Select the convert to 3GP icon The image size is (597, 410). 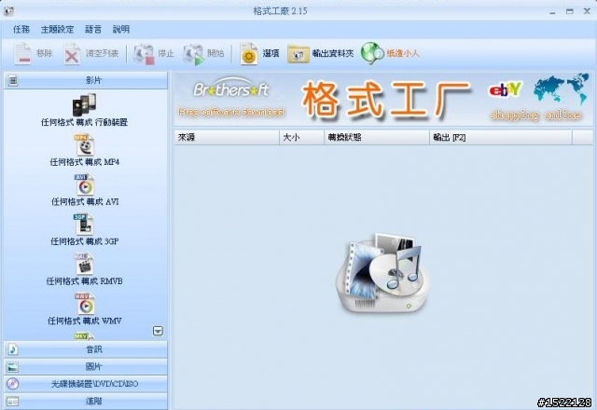click(x=84, y=225)
